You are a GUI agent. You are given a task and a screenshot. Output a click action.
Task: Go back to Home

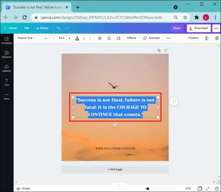coord(11,28)
